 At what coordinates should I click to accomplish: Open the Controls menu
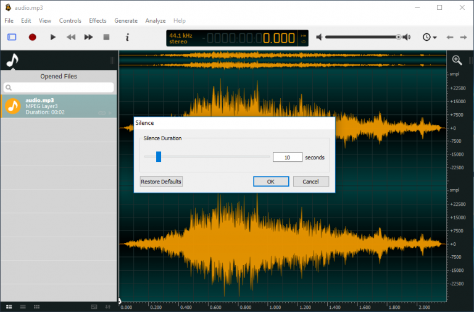pyautogui.click(x=70, y=20)
